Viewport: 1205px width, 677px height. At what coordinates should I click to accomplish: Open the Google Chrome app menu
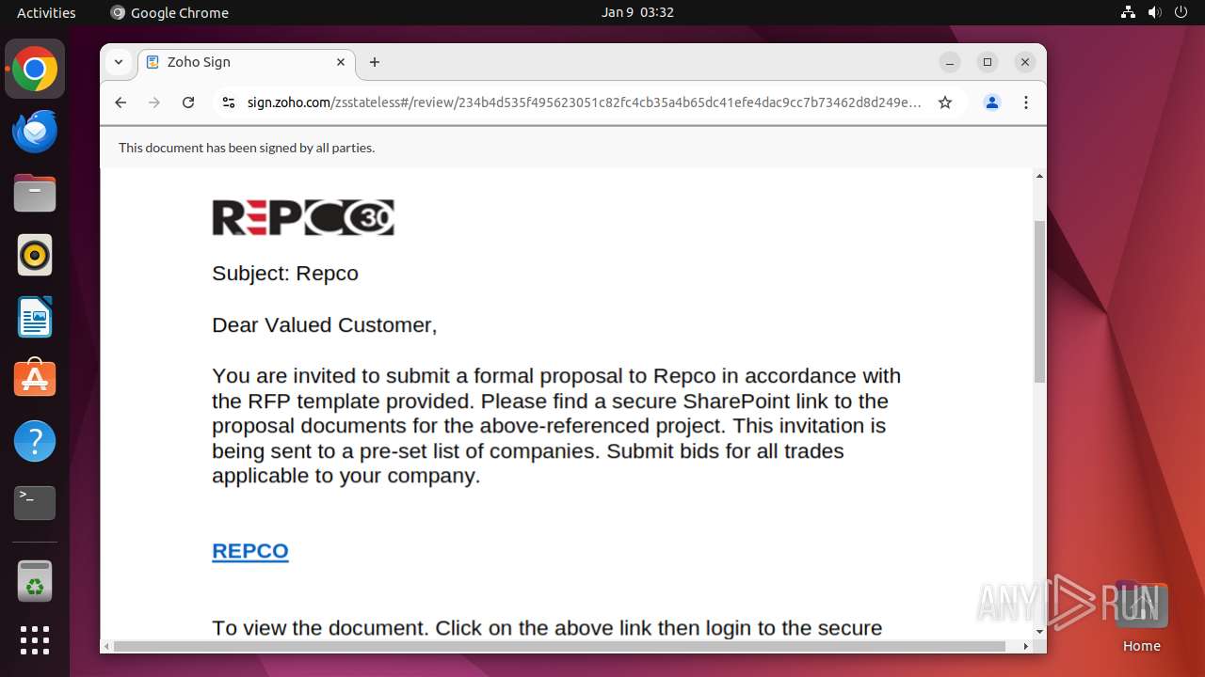coord(169,12)
